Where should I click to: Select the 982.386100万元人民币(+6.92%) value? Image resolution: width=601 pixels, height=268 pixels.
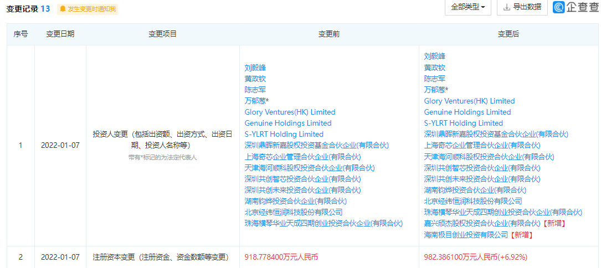[x=476, y=256]
